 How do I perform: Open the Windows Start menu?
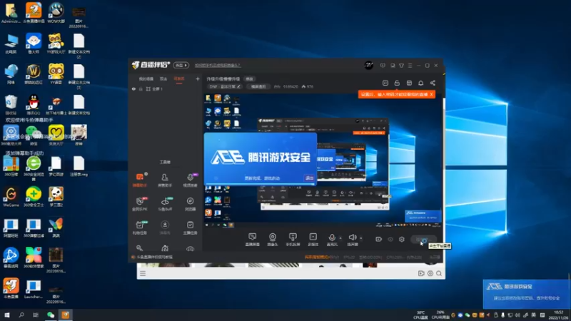tap(6, 315)
